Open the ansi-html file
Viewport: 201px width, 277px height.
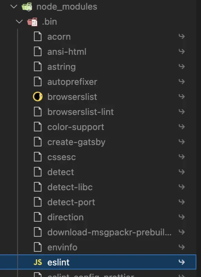tap(66, 52)
